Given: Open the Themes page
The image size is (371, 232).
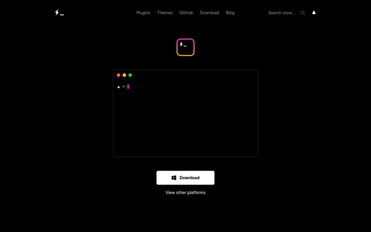Looking at the screenshot, I should point(165,13).
